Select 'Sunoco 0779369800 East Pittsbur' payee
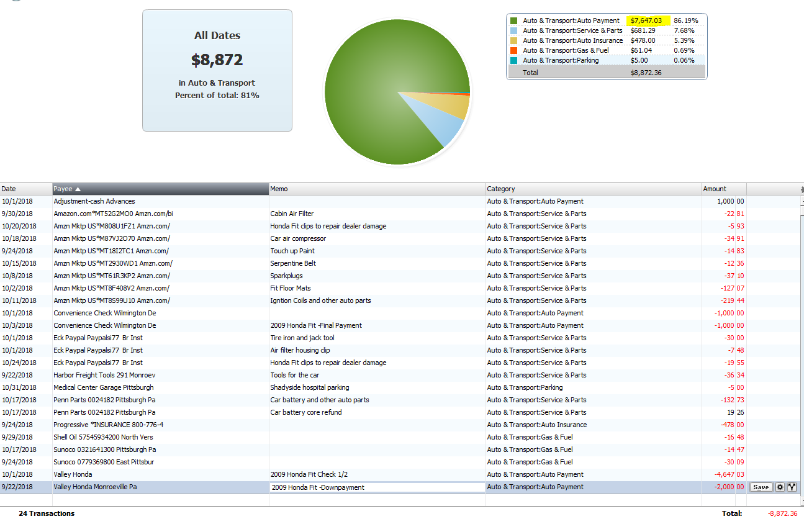The width and height of the screenshot is (804, 519). [x=160, y=462]
